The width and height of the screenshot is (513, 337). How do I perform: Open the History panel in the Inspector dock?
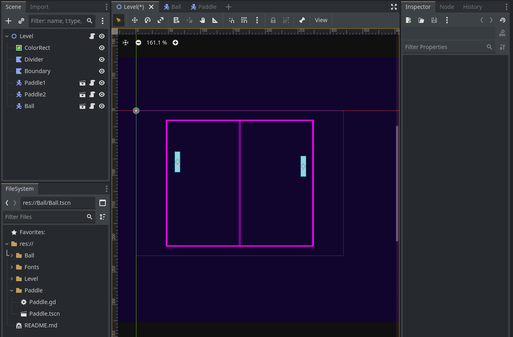(x=472, y=6)
